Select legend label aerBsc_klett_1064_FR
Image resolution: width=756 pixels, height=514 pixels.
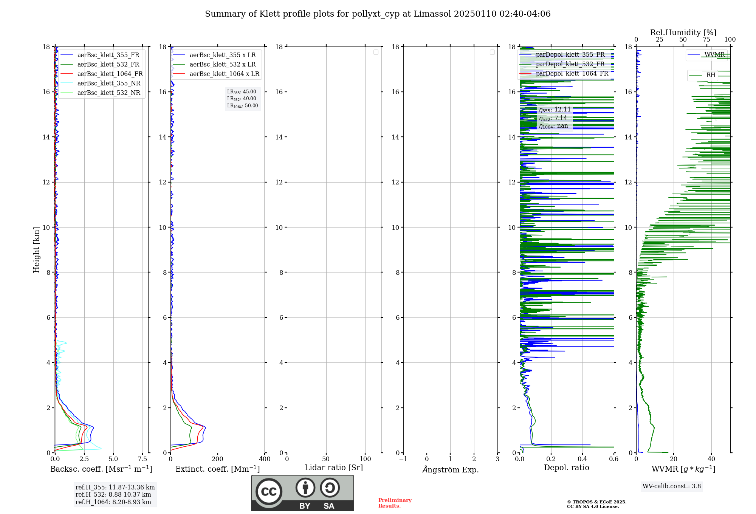(110, 74)
